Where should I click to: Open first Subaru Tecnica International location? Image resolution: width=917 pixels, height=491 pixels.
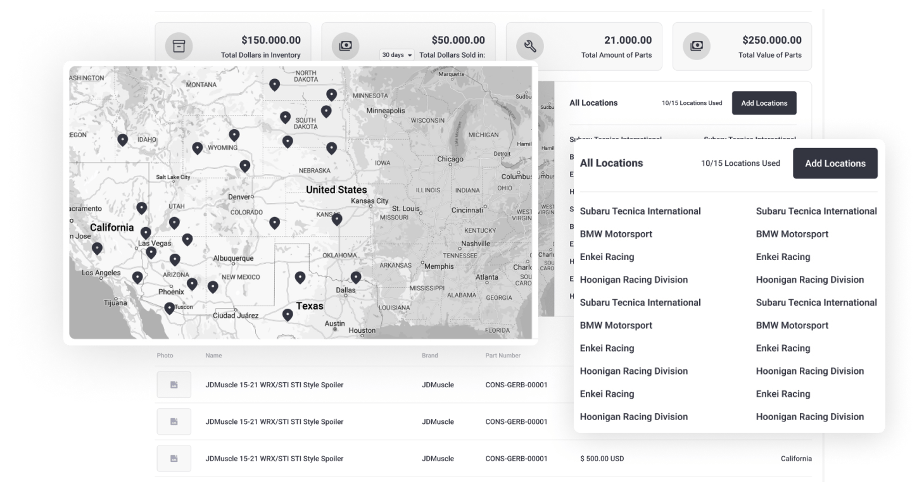tap(640, 211)
